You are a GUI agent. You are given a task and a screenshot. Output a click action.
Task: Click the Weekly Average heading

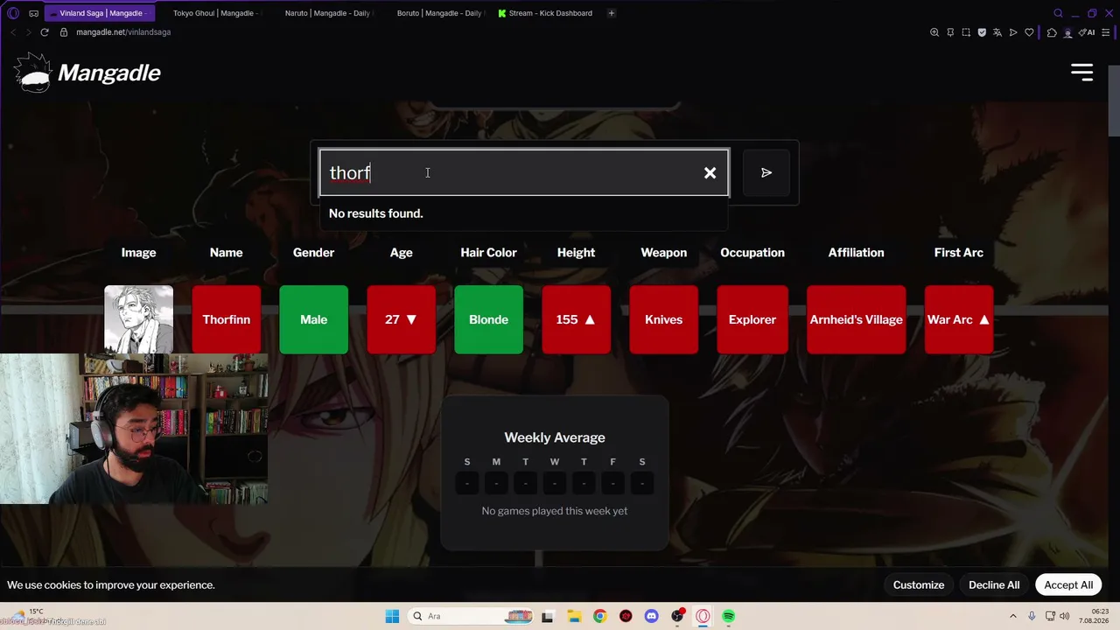555,437
